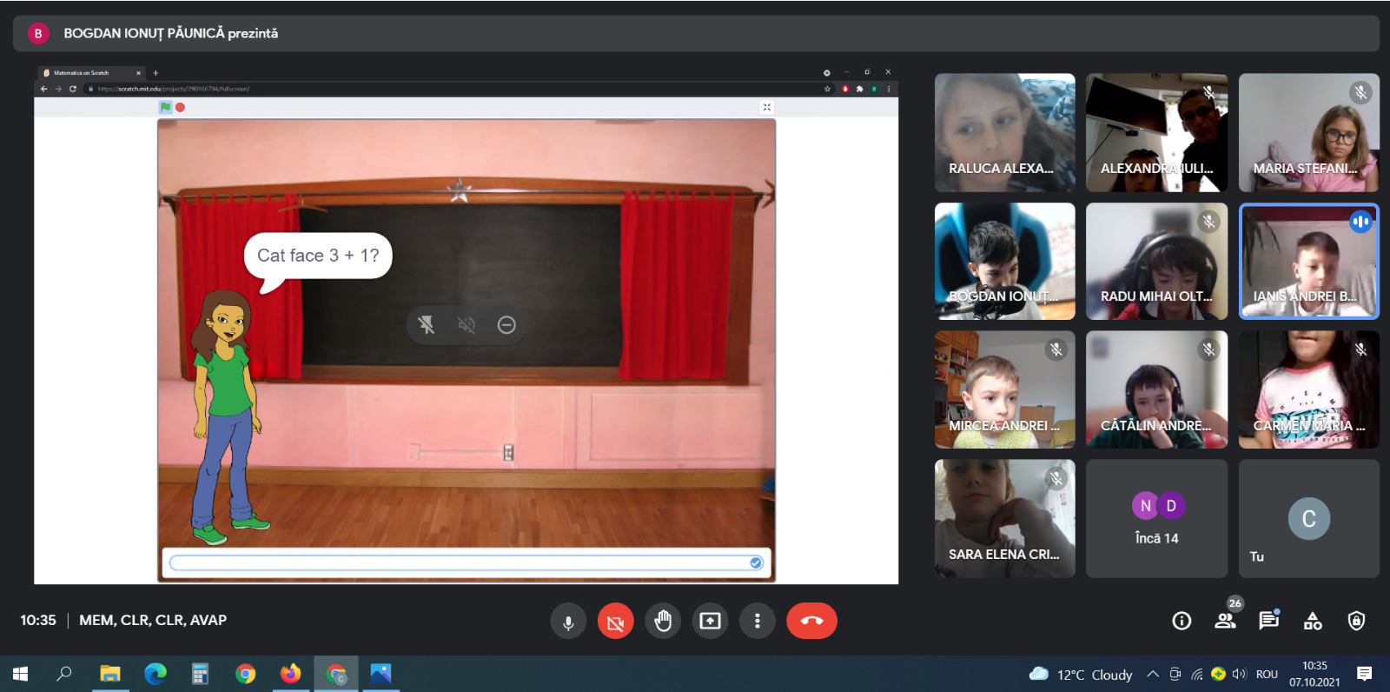Open the 'Încă 14' additional participants tile

(1156, 519)
